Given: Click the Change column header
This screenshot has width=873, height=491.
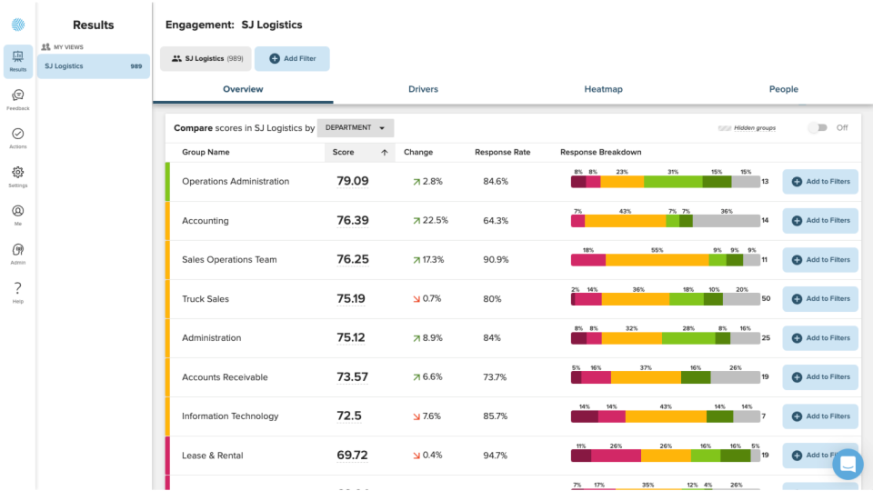Looking at the screenshot, I should (x=418, y=153).
